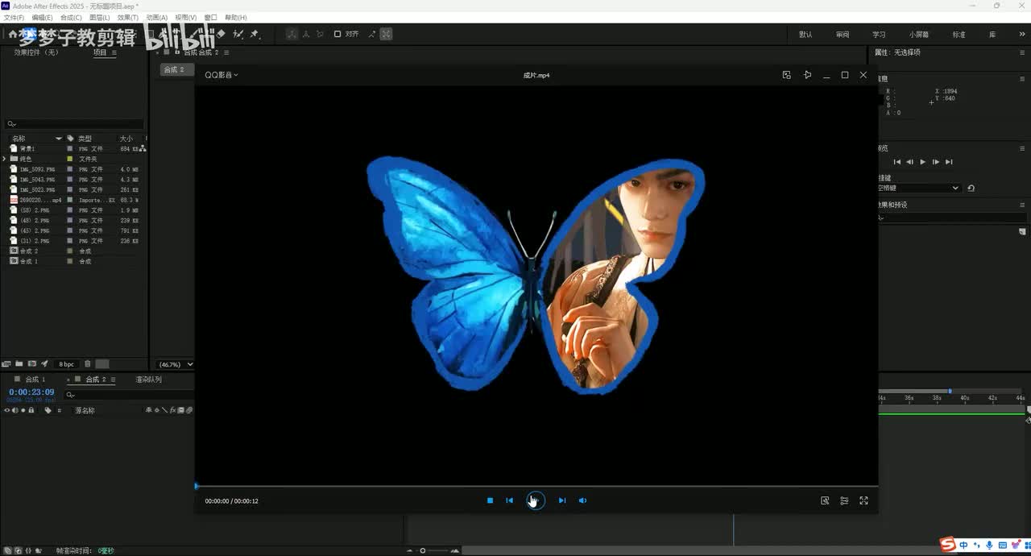Select the 项目 panel tab
1031x556 pixels.
[x=100, y=52]
